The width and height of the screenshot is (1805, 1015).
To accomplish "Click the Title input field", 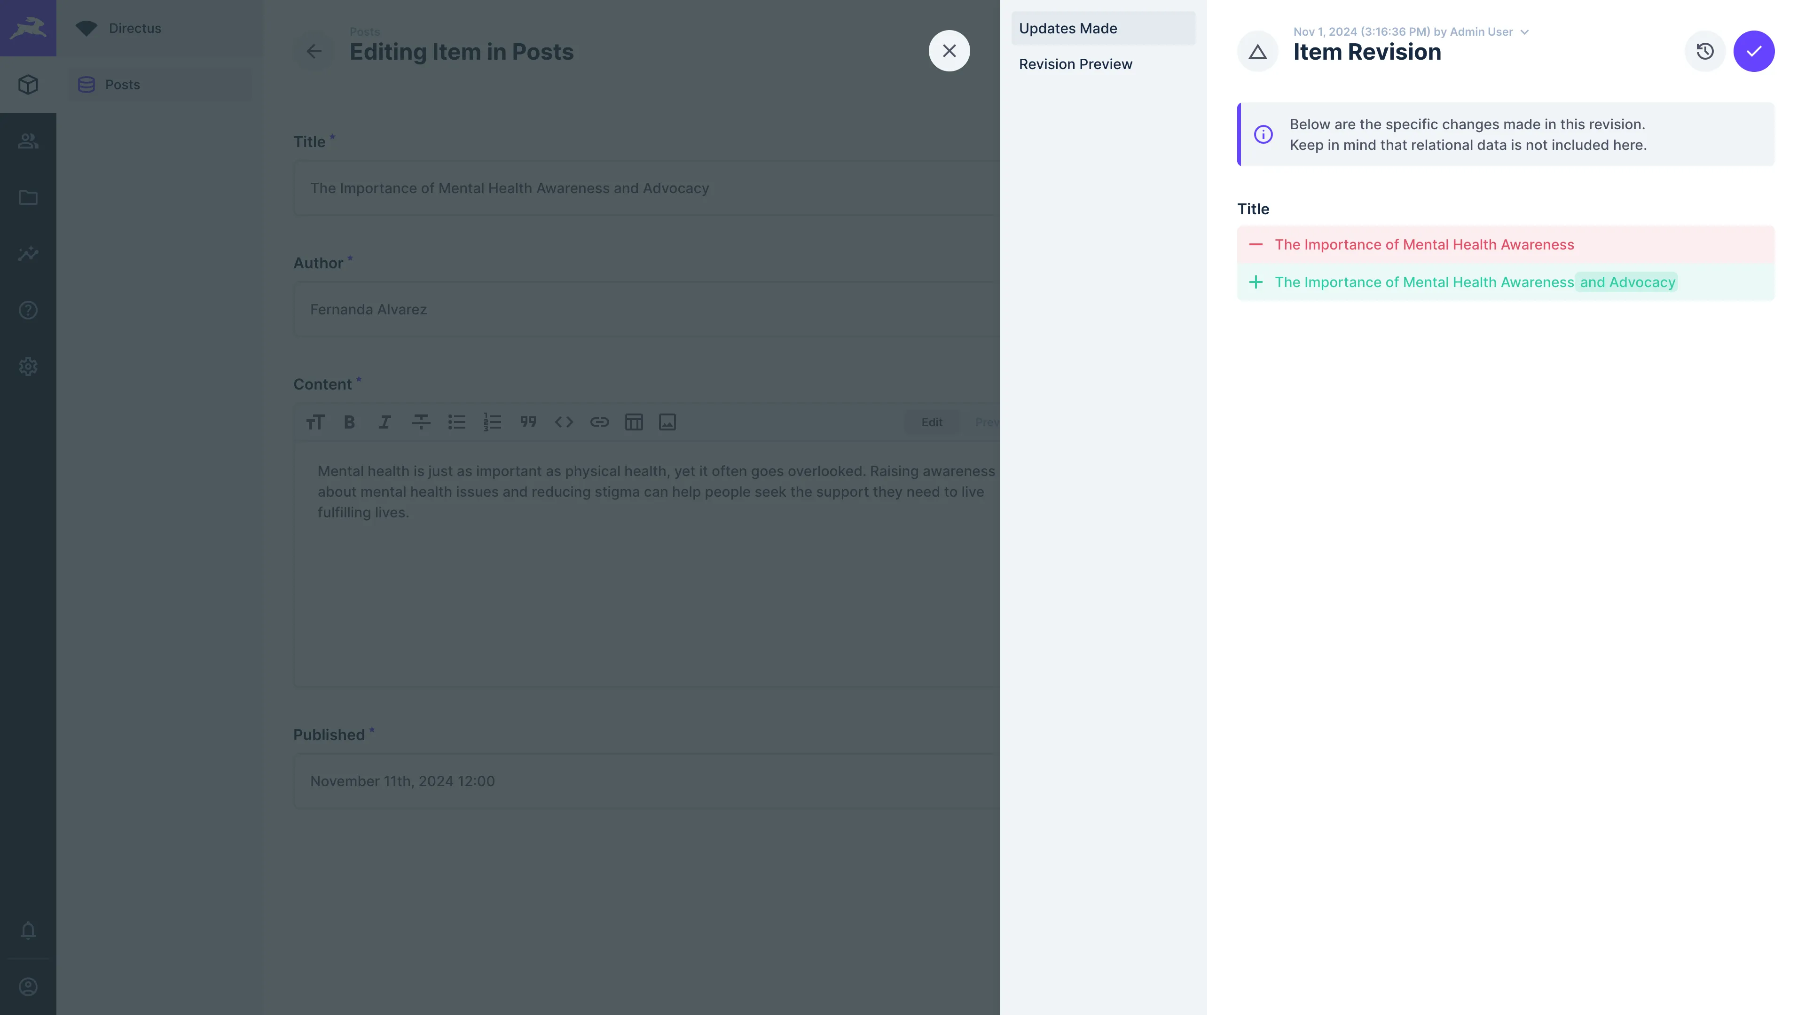I will (x=644, y=188).
